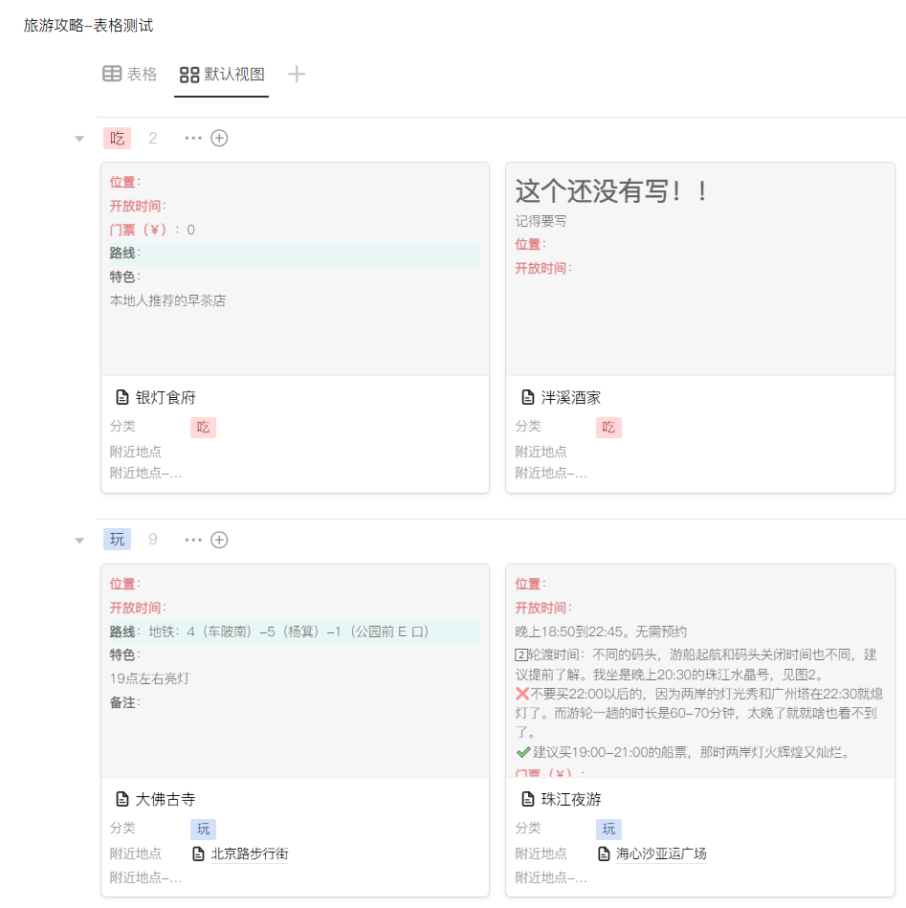Image resolution: width=906 pixels, height=908 pixels.
Task: Click the 玩 group header tag
Action: click(x=117, y=541)
